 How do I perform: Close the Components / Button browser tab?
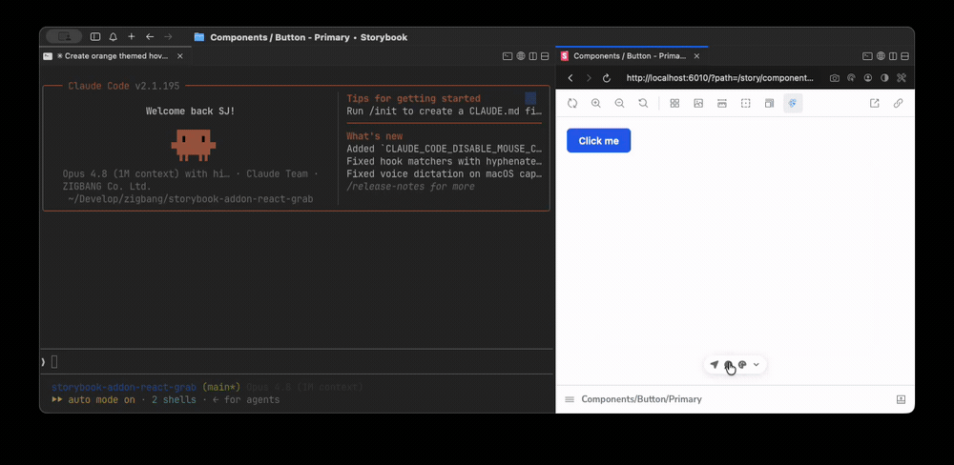[x=696, y=56]
